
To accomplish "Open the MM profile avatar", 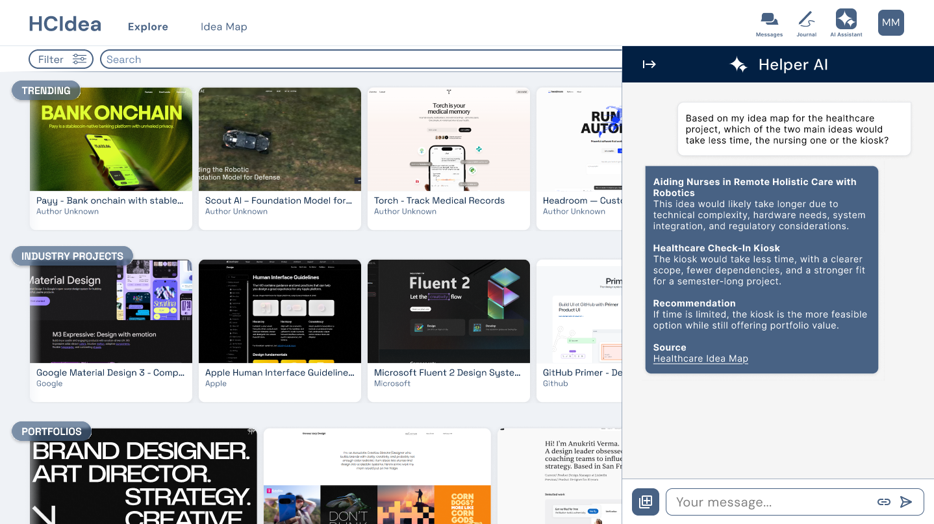I will click(x=891, y=23).
